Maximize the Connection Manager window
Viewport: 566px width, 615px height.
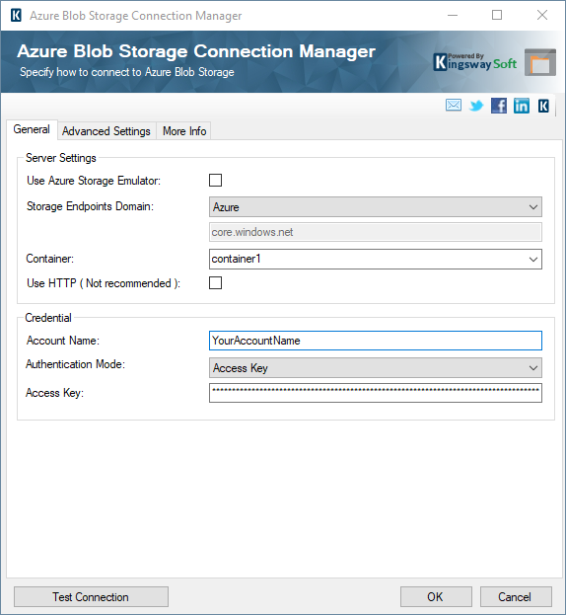point(497,15)
